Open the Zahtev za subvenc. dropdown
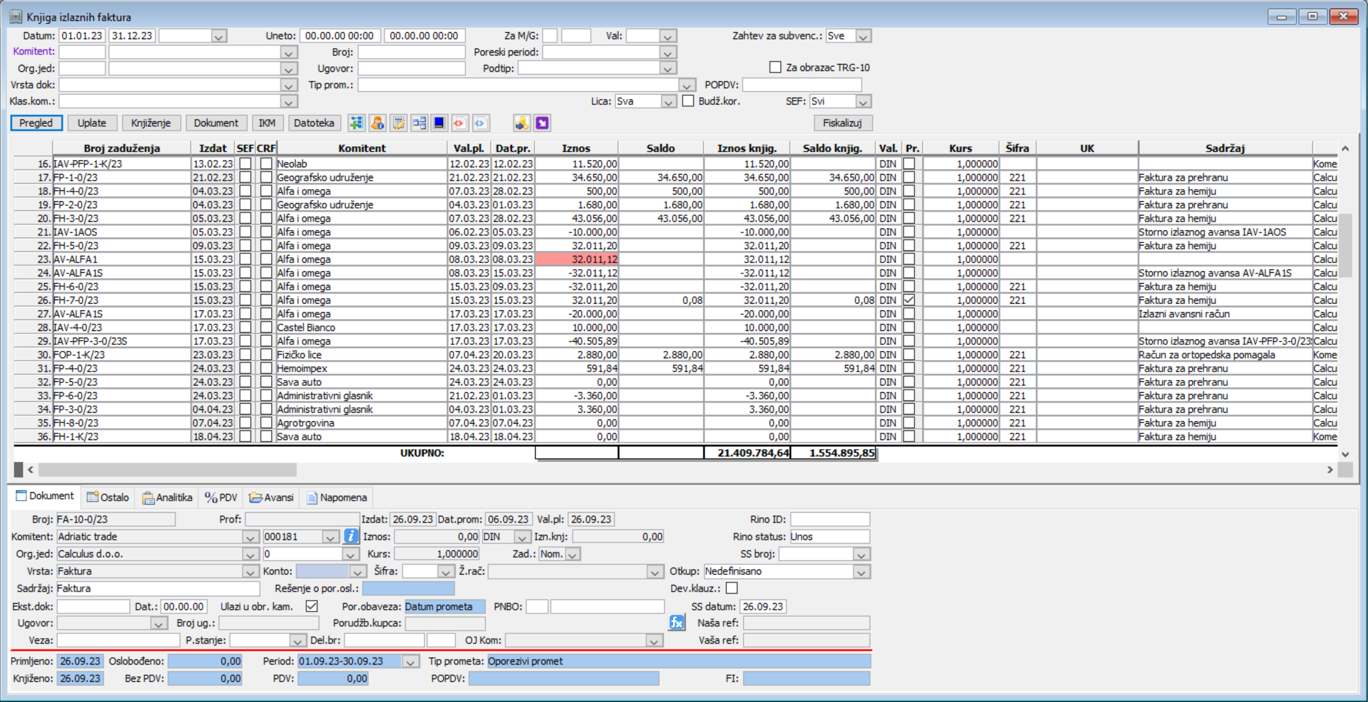Screen dimensions: 1368x702 coord(863,36)
